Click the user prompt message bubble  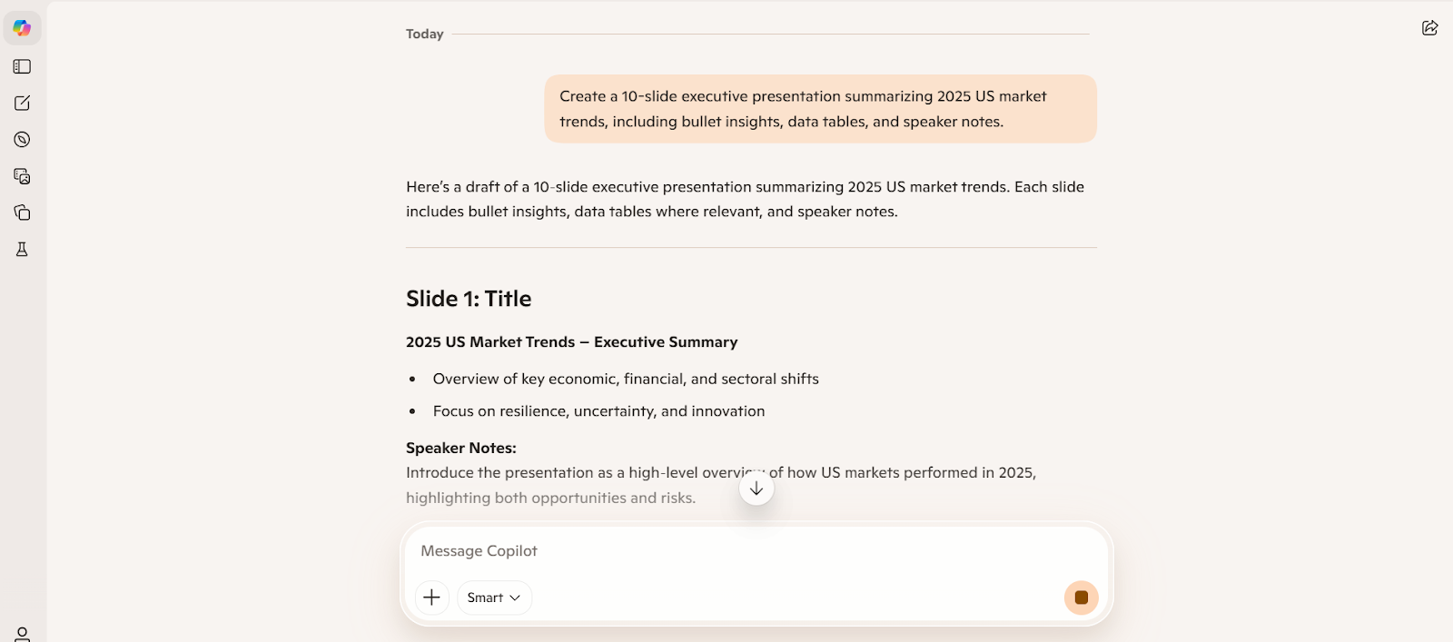click(x=820, y=109)
